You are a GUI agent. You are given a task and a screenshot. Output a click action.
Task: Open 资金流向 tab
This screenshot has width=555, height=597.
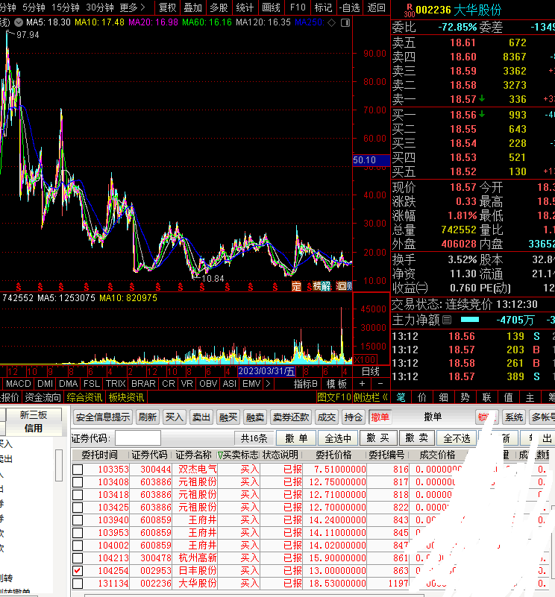click(43, 397)
